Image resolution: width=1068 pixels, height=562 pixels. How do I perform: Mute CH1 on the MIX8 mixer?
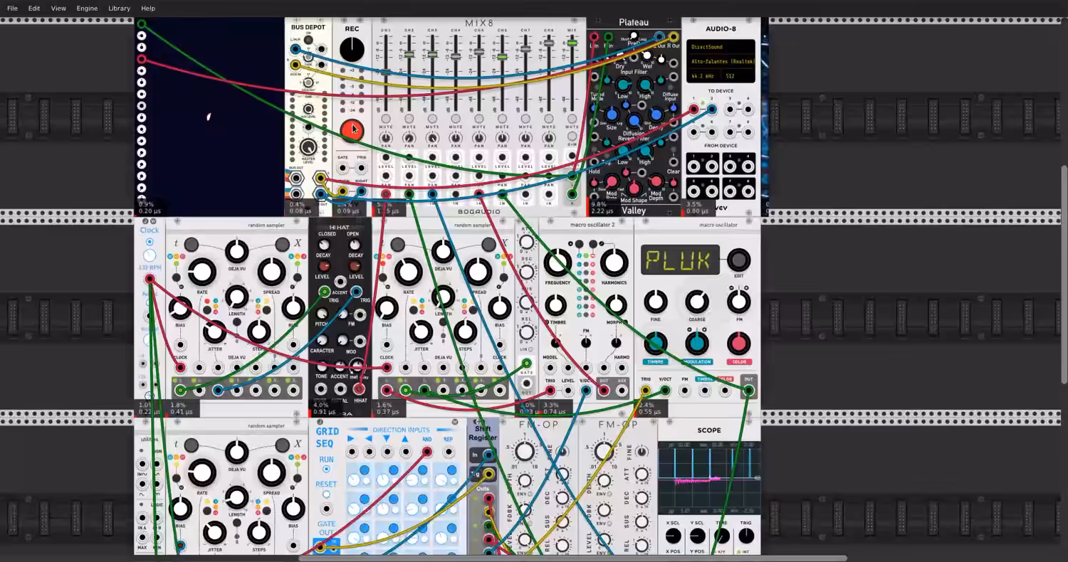[386, 119]
